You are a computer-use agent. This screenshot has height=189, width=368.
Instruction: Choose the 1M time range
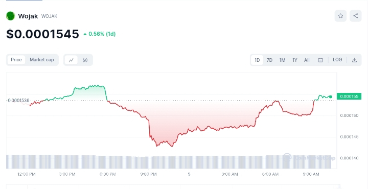click(x=282, y=60)
